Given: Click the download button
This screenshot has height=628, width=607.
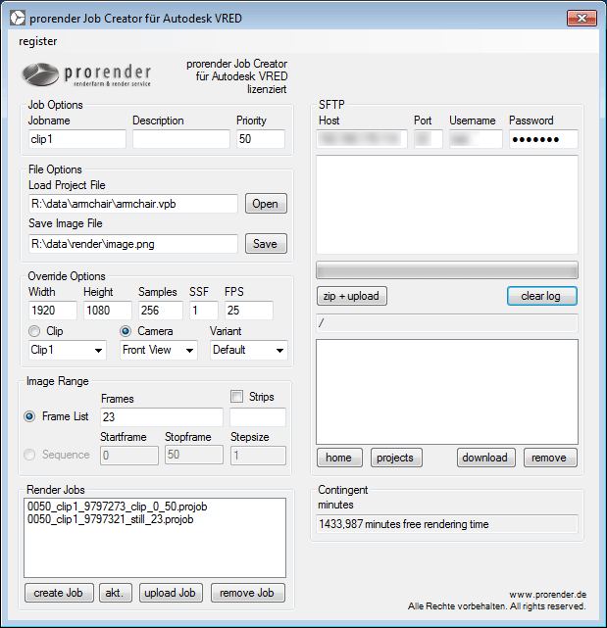Looking at the screenshot, I should pyautogui.click(x=486, y=458).
